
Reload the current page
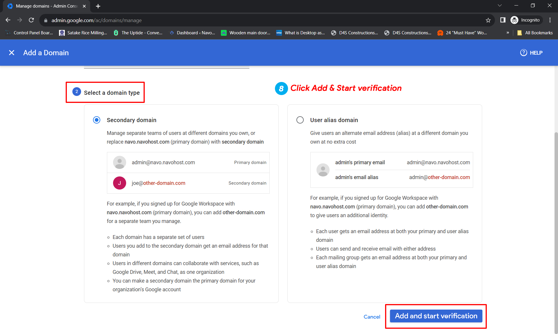tap(31, 20)
